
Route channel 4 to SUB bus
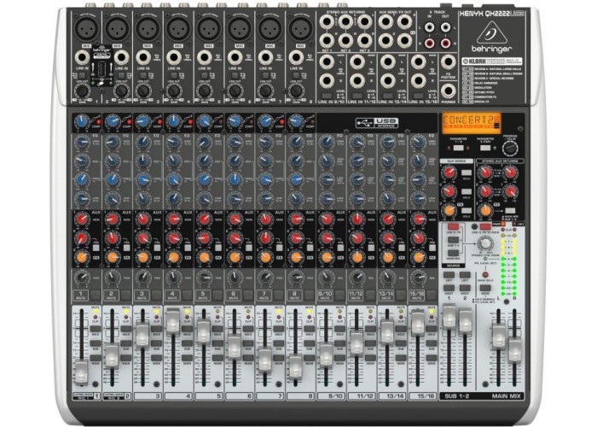point(187,343)
